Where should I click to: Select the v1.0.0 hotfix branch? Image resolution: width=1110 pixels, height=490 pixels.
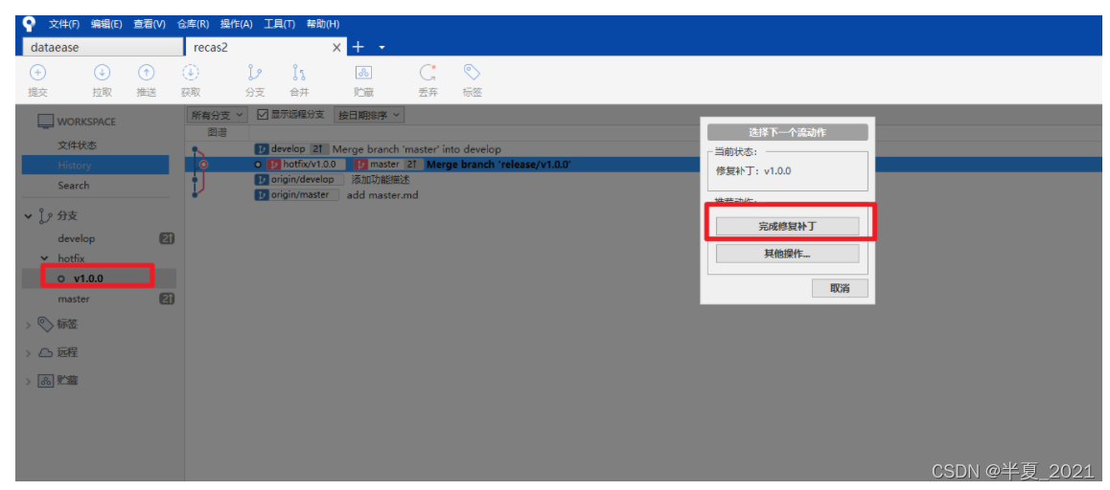(x=88, y=278)
